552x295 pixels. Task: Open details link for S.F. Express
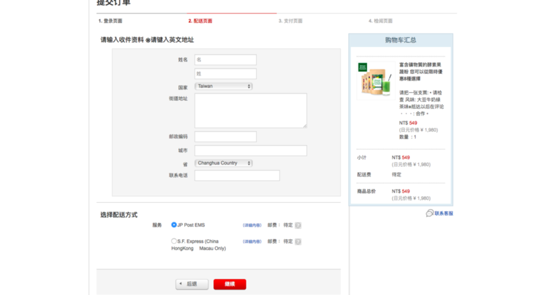pos(252,241)
